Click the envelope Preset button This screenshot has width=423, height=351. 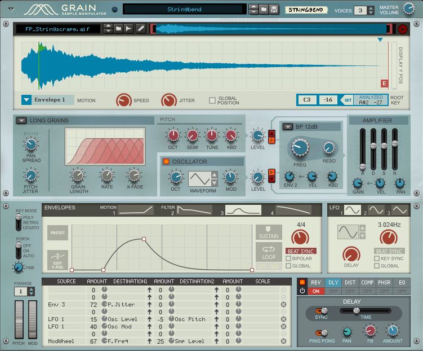[x=57, y=232]
